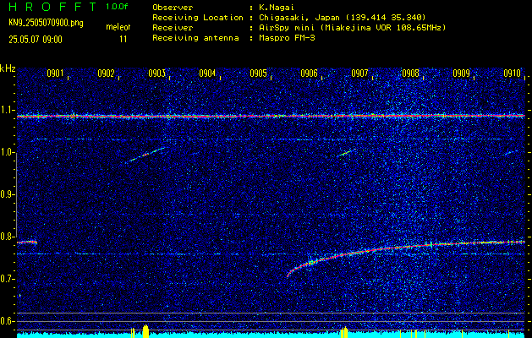Viewport: 532px width, 338px height.
Task: Select the date stamp 25.05.07 09:00
Action: click(x=36, y=40)
